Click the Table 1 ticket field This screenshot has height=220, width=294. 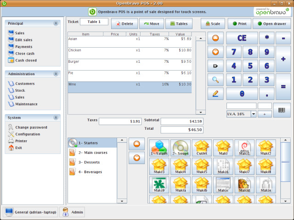click(x=94, y=22)
